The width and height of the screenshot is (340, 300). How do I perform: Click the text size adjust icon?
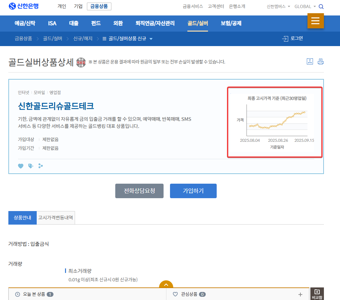click(310, 62)
